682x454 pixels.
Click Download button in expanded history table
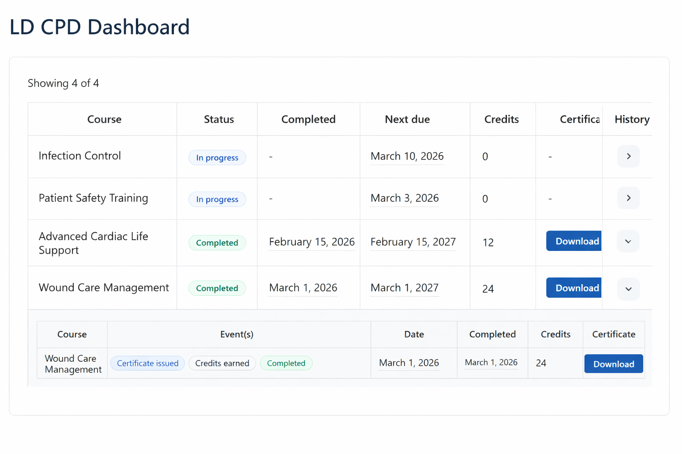[x=613, y=364]
